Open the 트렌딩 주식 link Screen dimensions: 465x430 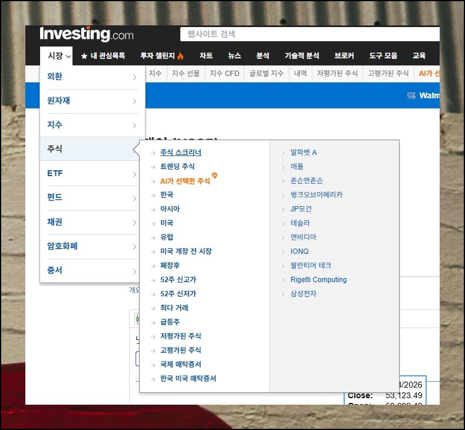177,167
